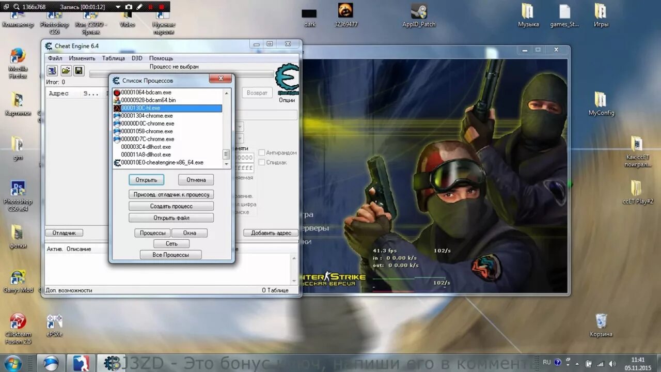Pause the recording using the red pause icon
The width and height of the screenshot is (661, 372).
click(x=151, y=7)
